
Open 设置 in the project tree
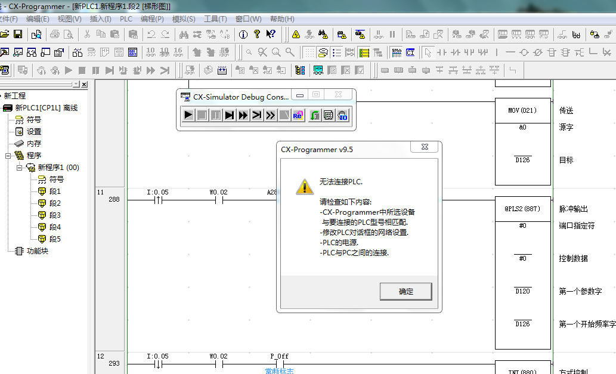click(x=34, y=132)
